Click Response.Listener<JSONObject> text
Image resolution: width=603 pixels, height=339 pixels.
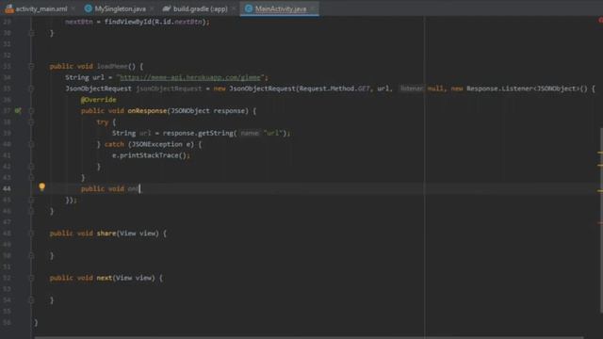coord(523,89)
